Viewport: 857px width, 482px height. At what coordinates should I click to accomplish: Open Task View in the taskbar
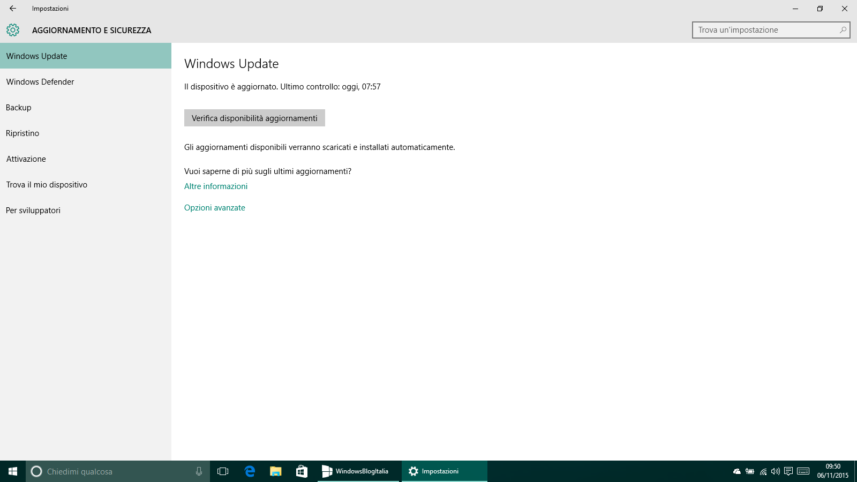click(x=223, y=471)
